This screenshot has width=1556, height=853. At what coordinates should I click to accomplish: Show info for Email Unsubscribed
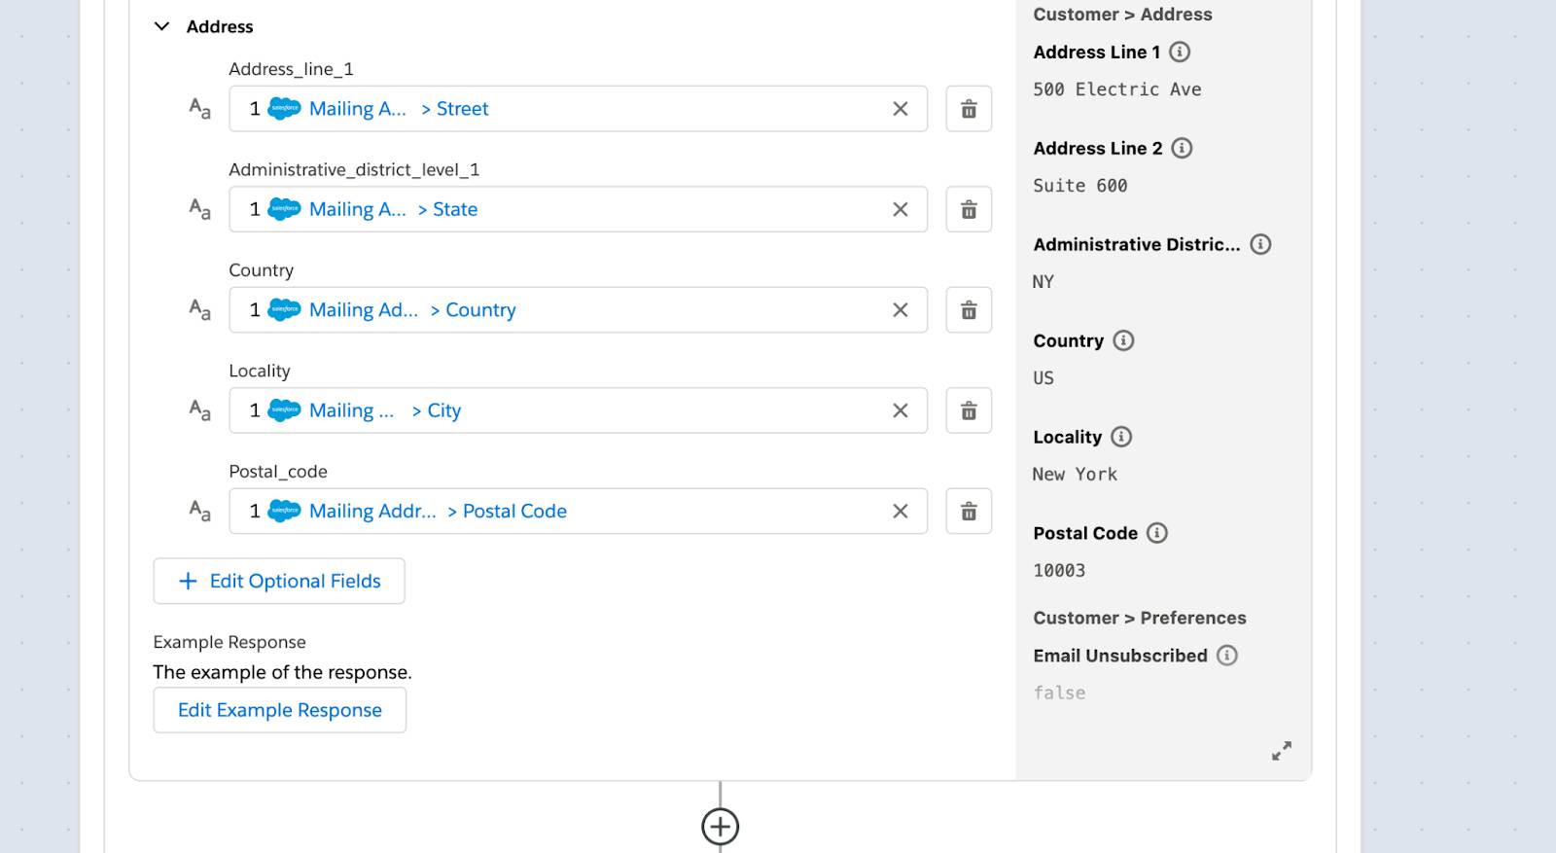point(1227,656)
